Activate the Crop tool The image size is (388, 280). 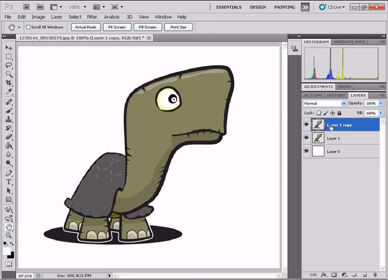[x=9, y=82]
